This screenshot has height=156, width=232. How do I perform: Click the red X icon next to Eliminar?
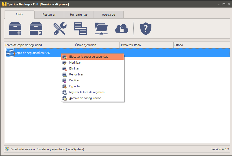(x=65, y=68)
